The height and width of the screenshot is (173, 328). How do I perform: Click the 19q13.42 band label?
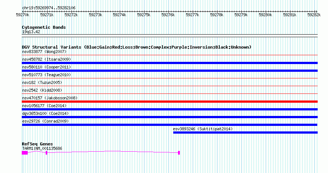(x=31, y=32)
